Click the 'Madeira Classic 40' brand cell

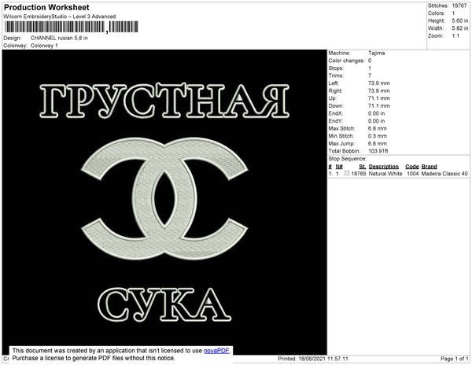click(444, 174)
